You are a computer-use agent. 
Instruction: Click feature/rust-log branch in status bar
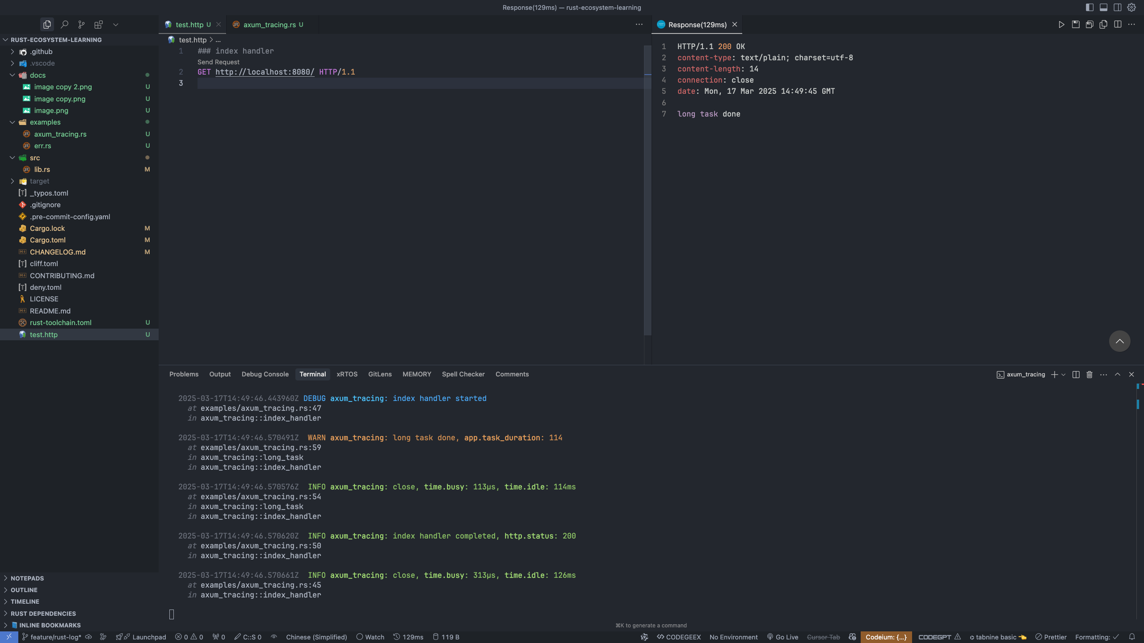[52, 637]
